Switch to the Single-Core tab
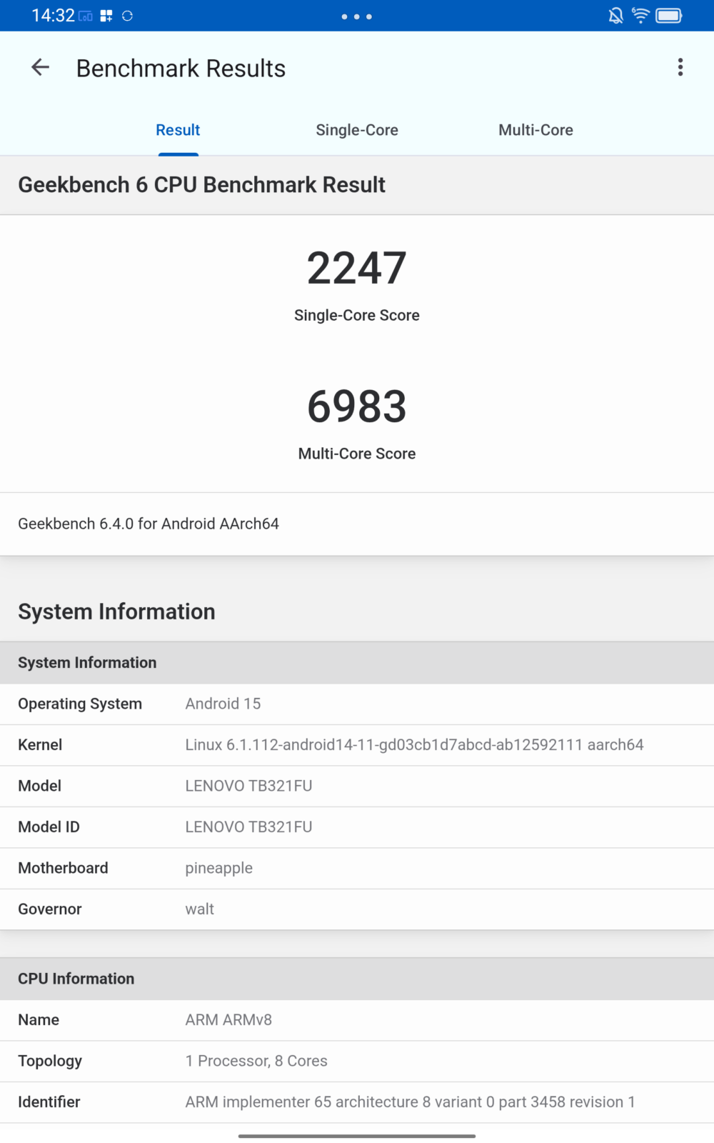This screenshot has width=714, height=1143. (x=357, y=130)
